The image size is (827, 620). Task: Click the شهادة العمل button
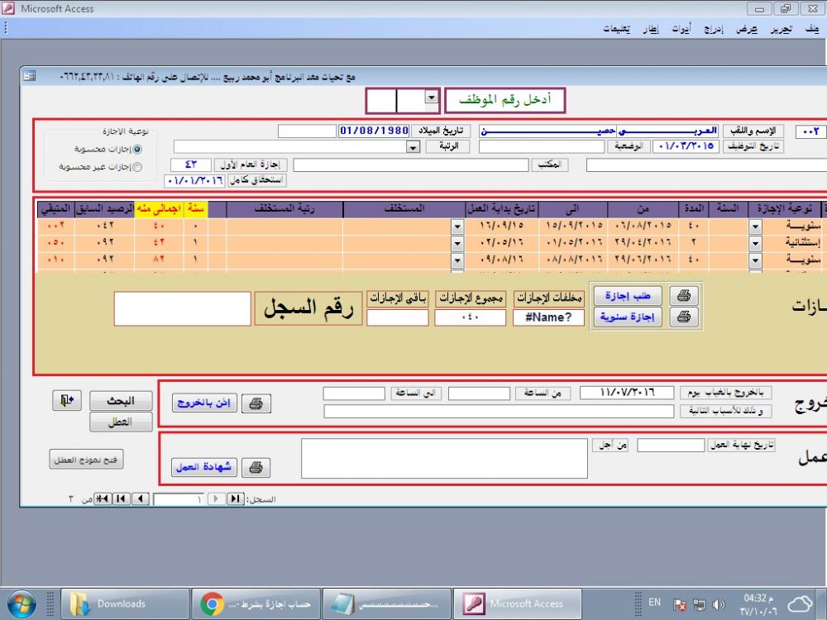pyautogui.click(x=204, y=467)
